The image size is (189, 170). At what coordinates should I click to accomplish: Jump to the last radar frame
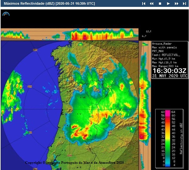pos(184,4)
